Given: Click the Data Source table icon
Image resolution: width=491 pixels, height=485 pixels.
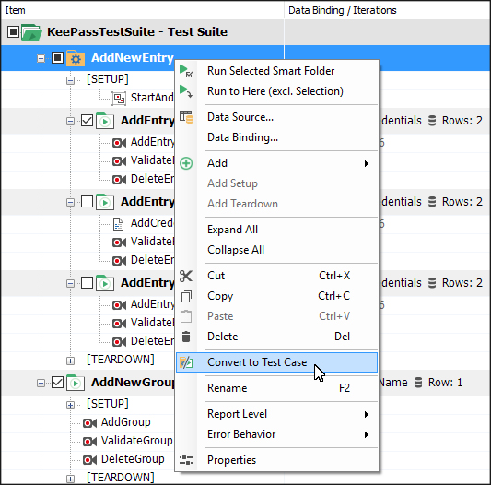Looking at the screenshot, I should [x=186, y=117].
